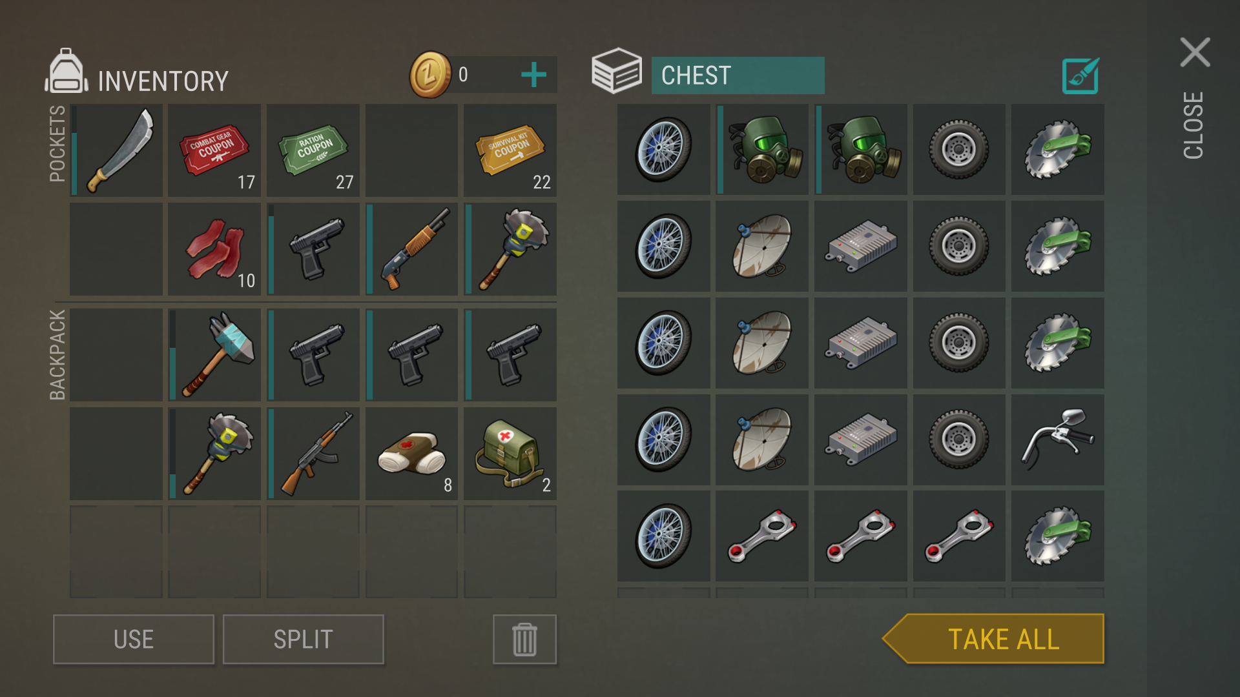Select the motorcycle handlebar in the chest
This screenshot has width=1240, height=697.
tap(1057, 439)
